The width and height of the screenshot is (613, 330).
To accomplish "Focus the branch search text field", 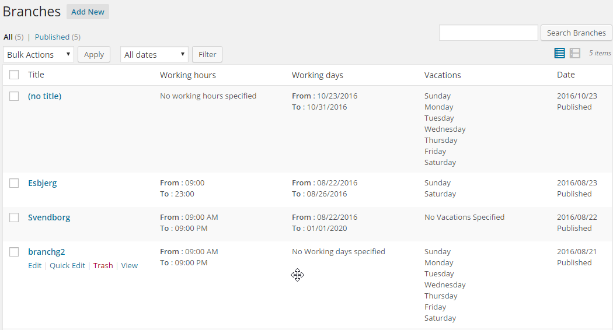I will click(488, 33).
